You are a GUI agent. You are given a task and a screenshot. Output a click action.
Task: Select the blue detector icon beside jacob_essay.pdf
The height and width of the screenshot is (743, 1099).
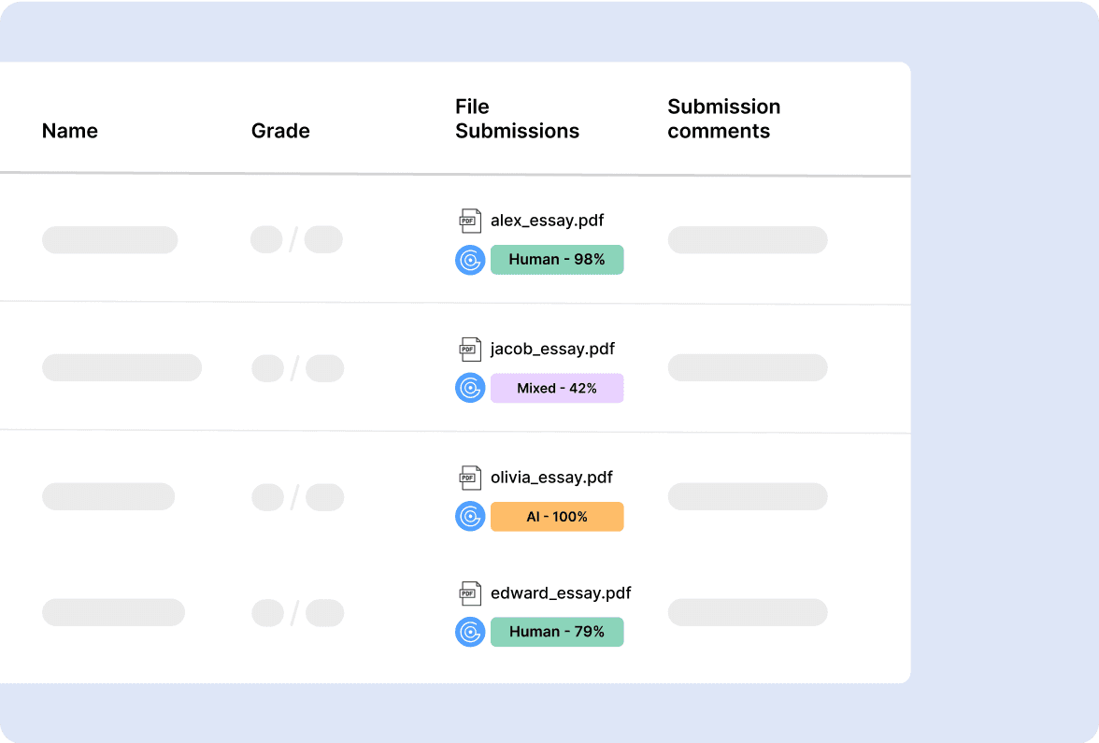click(x=470, y=388)
